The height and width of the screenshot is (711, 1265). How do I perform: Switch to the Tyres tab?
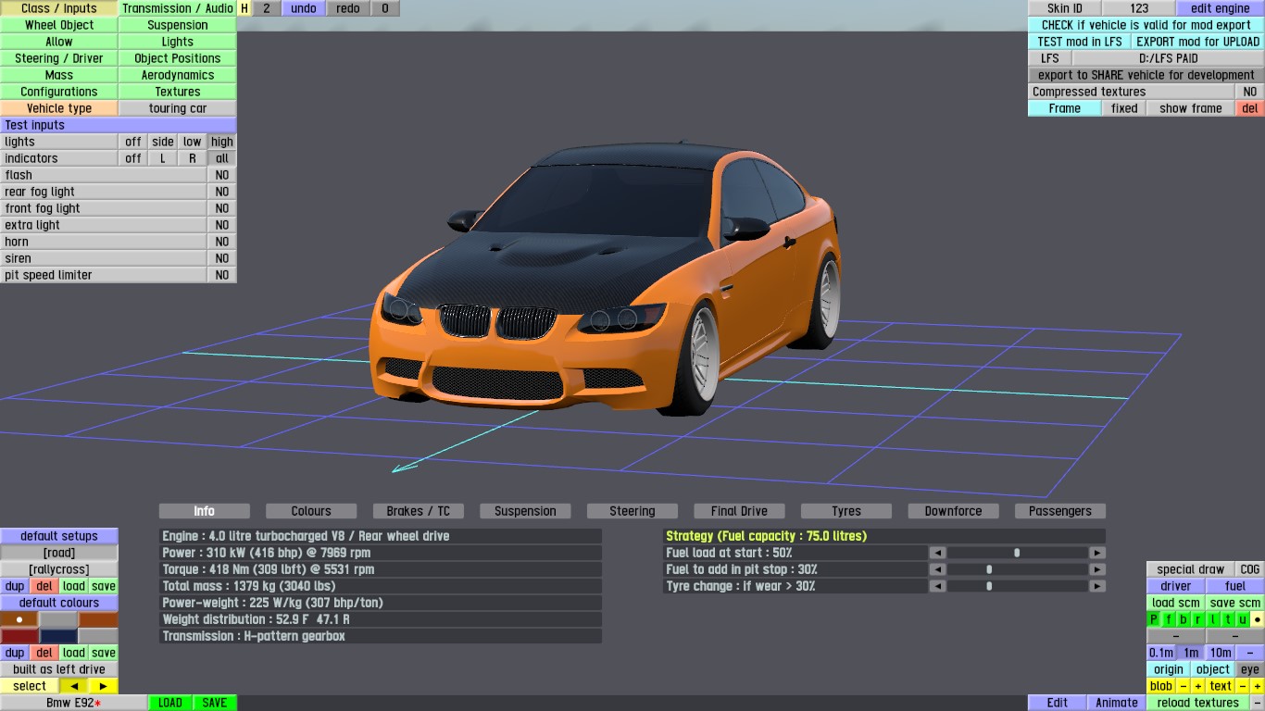point(846,511)
